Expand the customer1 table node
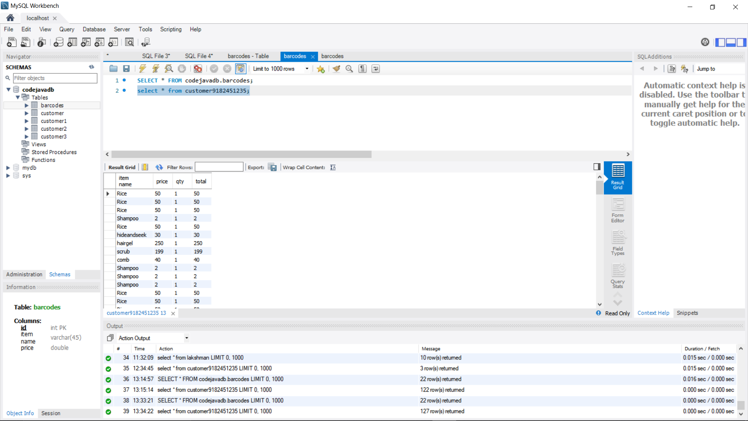Viewport: 748px width, 421px height. pos(27,121)
